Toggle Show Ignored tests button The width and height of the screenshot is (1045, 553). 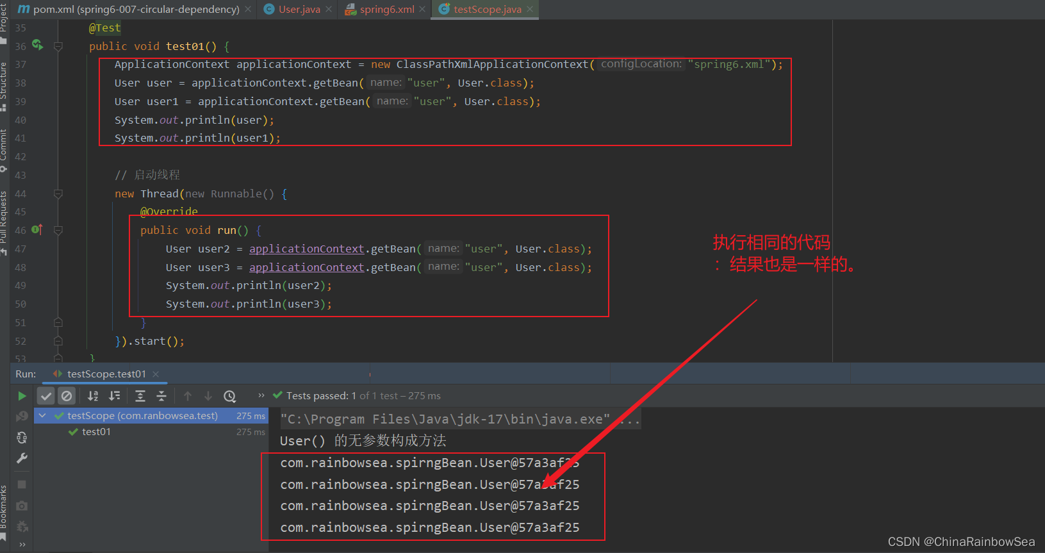[67, 396]
